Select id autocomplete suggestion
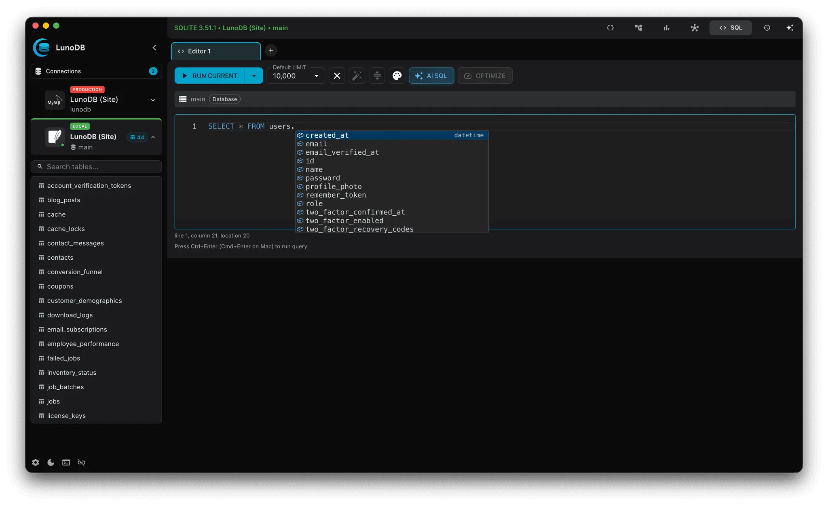The image size is (828, 506). pos(392,161)
